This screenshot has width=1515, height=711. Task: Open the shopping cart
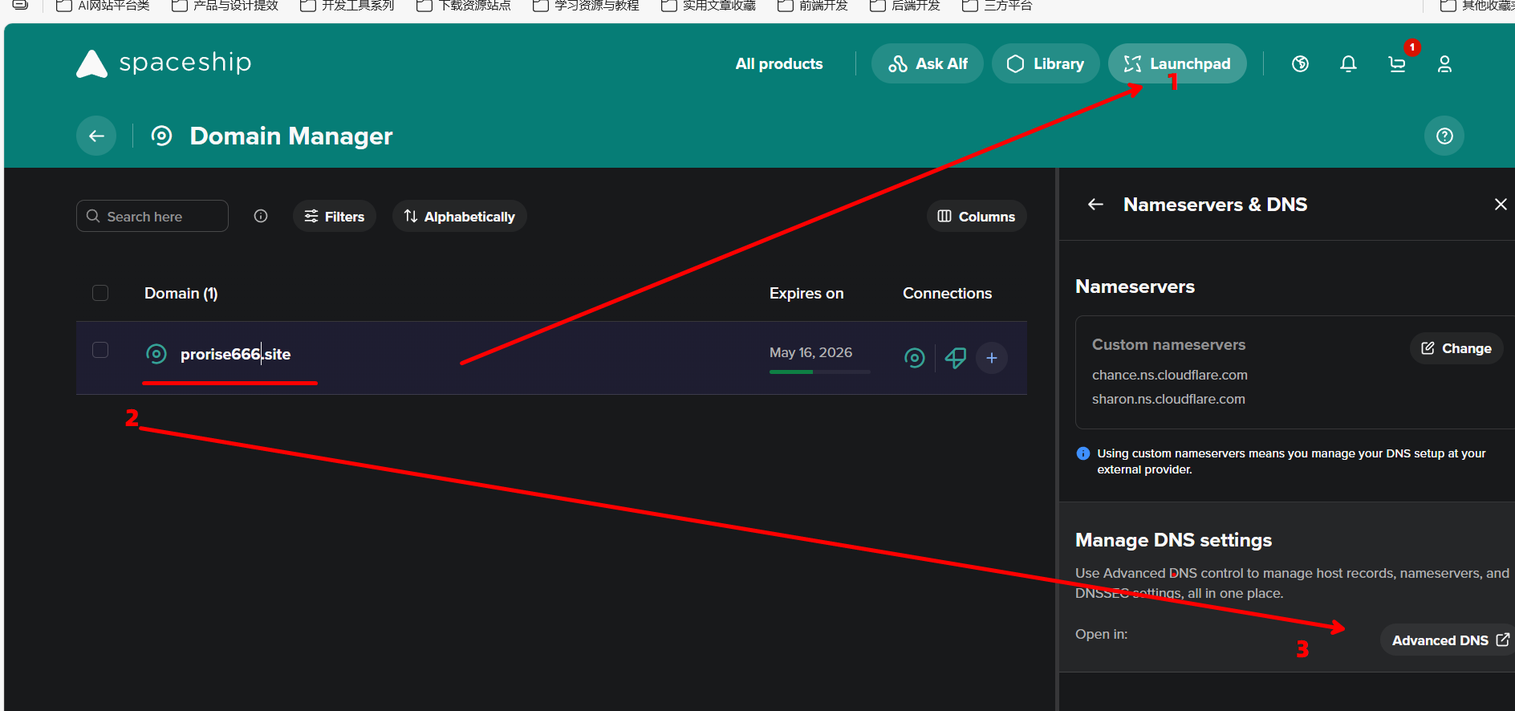1397,64
